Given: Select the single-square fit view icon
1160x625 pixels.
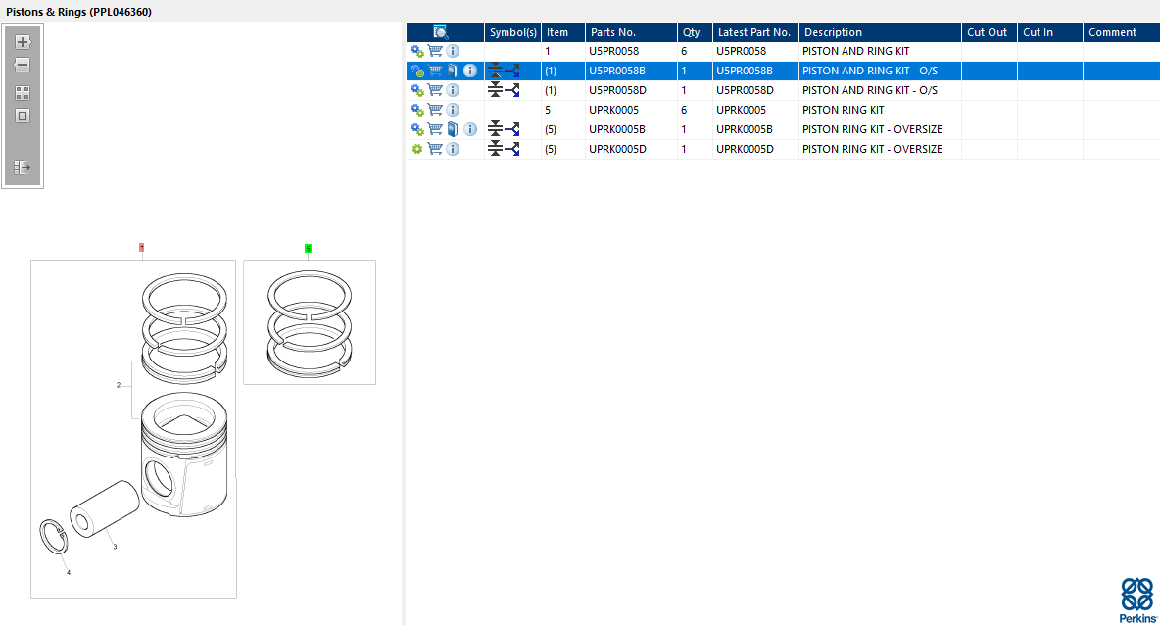Looking at the screenshot, I should (23, 117).
